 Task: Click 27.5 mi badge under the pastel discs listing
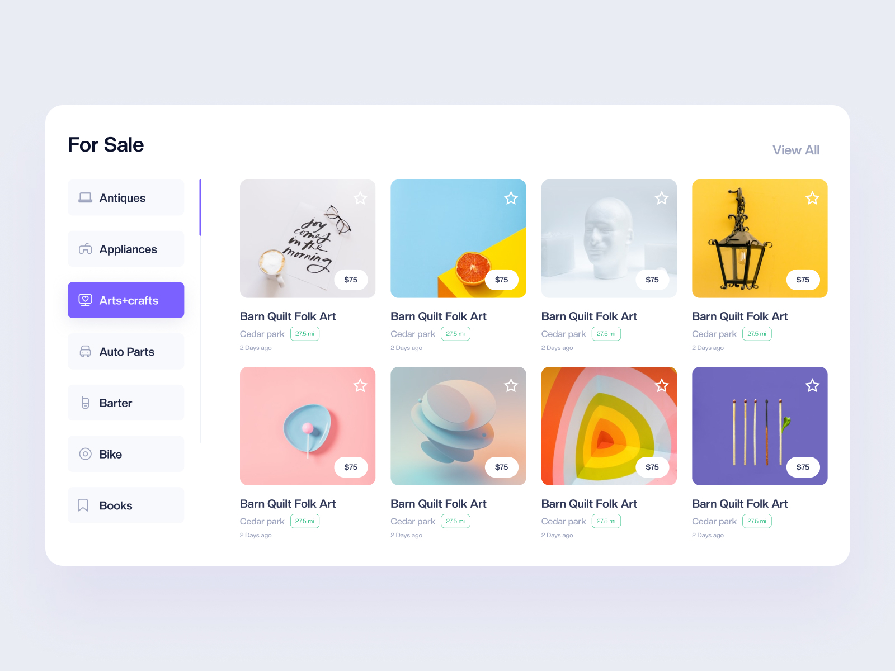455,521
